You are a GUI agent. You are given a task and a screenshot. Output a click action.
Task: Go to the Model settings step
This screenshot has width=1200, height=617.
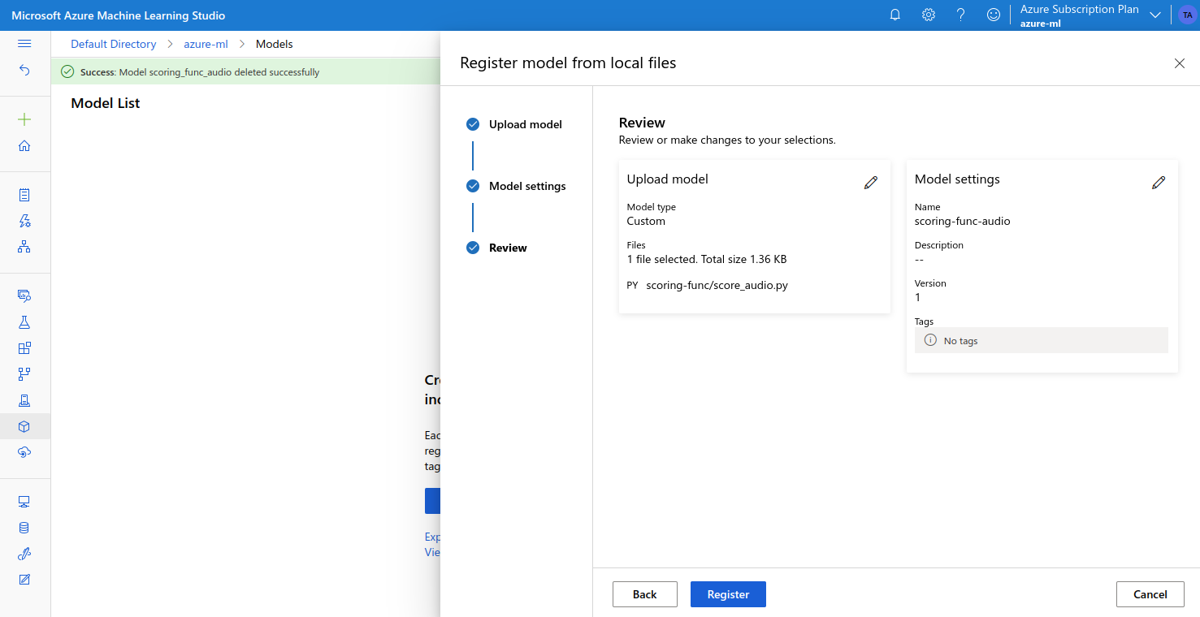(526, 186)
